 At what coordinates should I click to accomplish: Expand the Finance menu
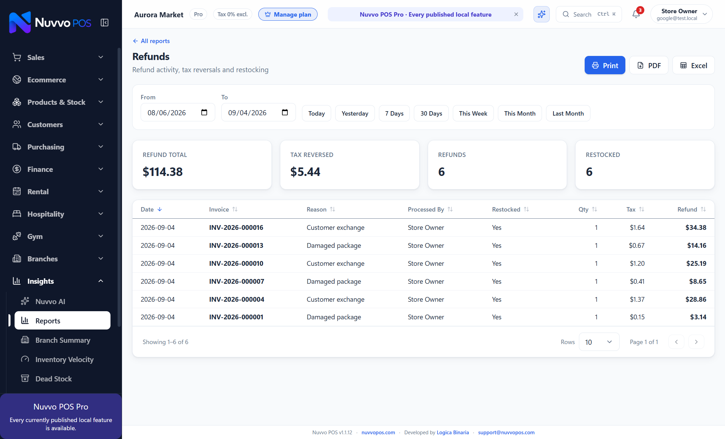coord(58,169)
